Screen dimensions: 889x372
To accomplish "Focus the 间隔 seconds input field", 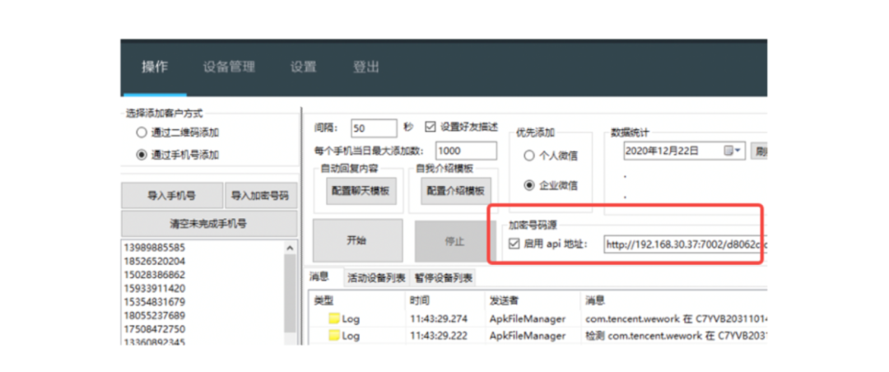I will click(x=374, y=128).
